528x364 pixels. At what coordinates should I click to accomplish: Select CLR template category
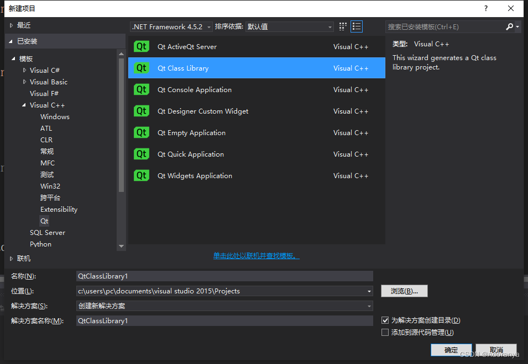click(46, 140)
